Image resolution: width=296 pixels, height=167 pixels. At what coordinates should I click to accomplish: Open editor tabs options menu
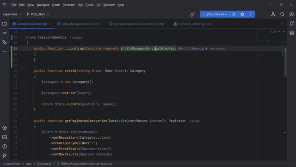282,24
